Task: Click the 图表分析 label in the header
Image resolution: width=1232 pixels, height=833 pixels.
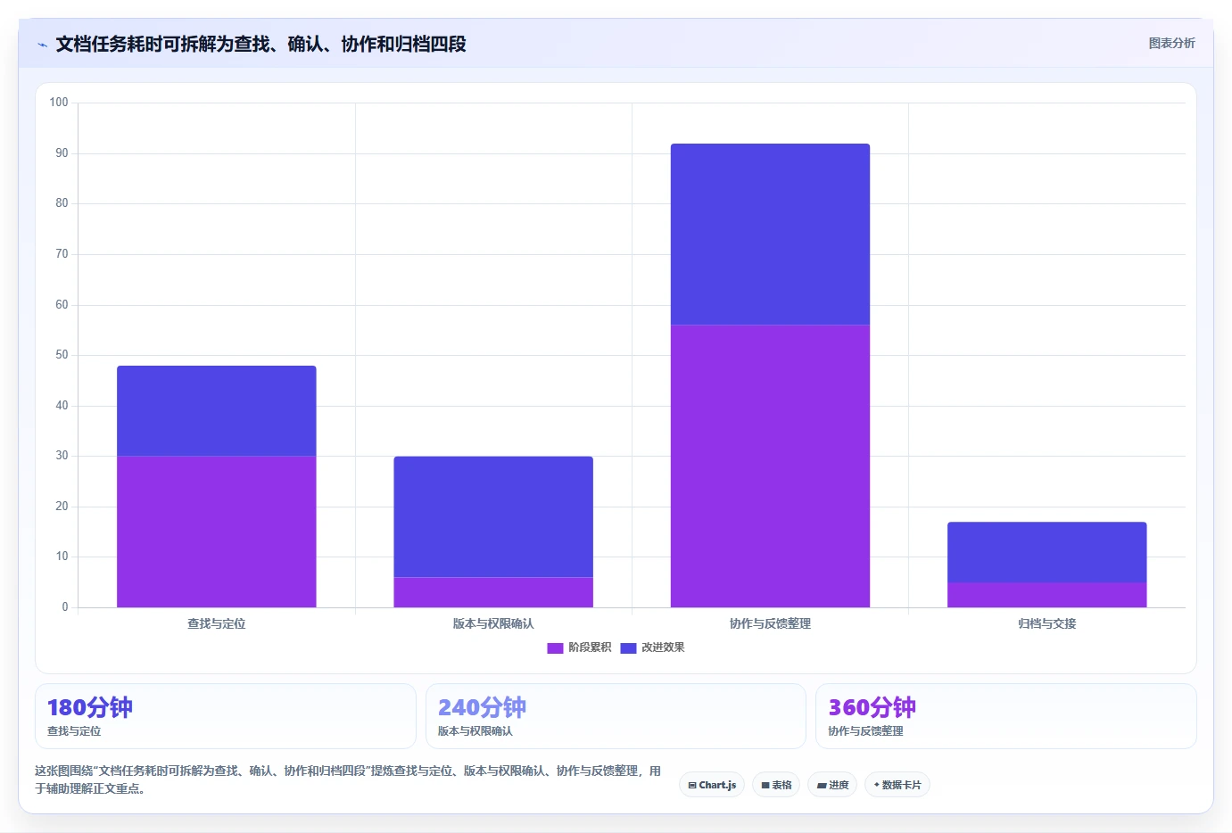Action: pos(1171,43)
